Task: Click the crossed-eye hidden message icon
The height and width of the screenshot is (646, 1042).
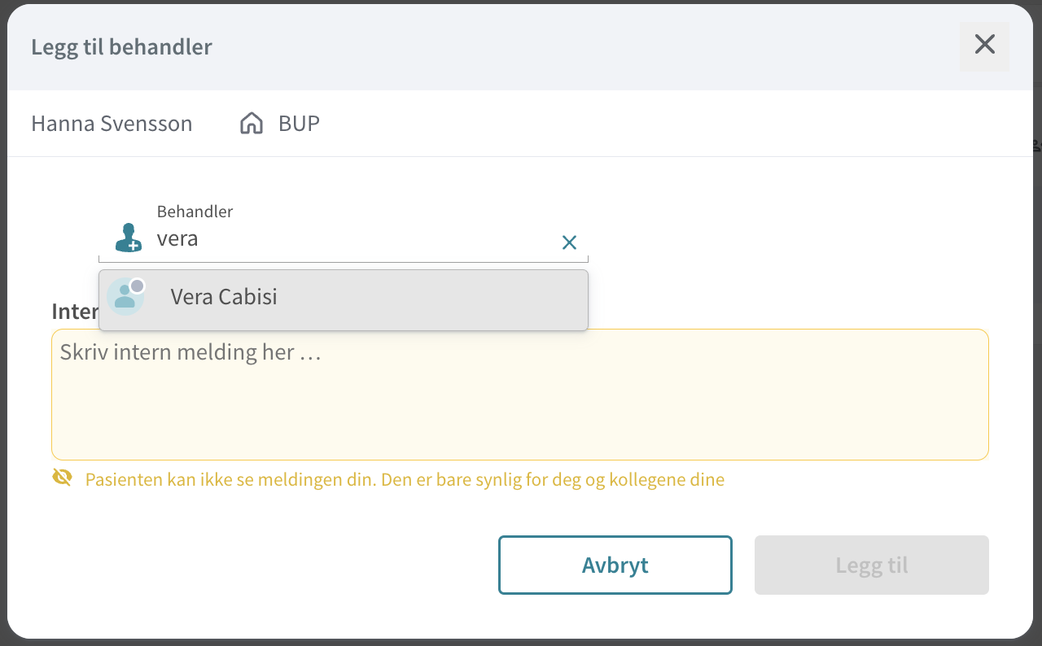Action: 62,478
